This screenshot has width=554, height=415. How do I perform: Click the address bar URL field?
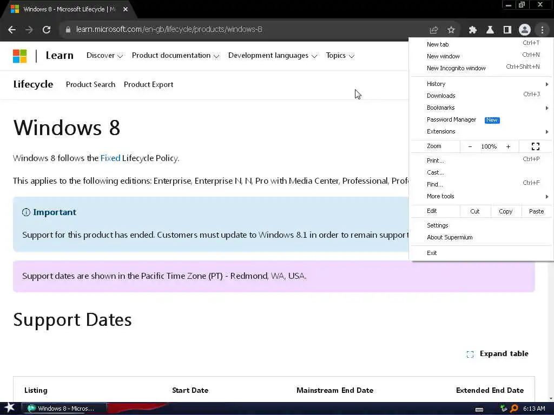tap(244, 30)
